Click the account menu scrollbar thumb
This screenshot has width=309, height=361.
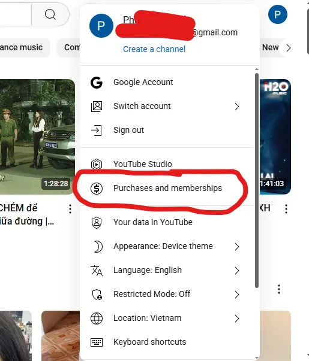click(257, 181)
